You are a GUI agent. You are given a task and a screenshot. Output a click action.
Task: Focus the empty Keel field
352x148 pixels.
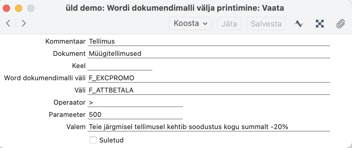coord(120,66)
